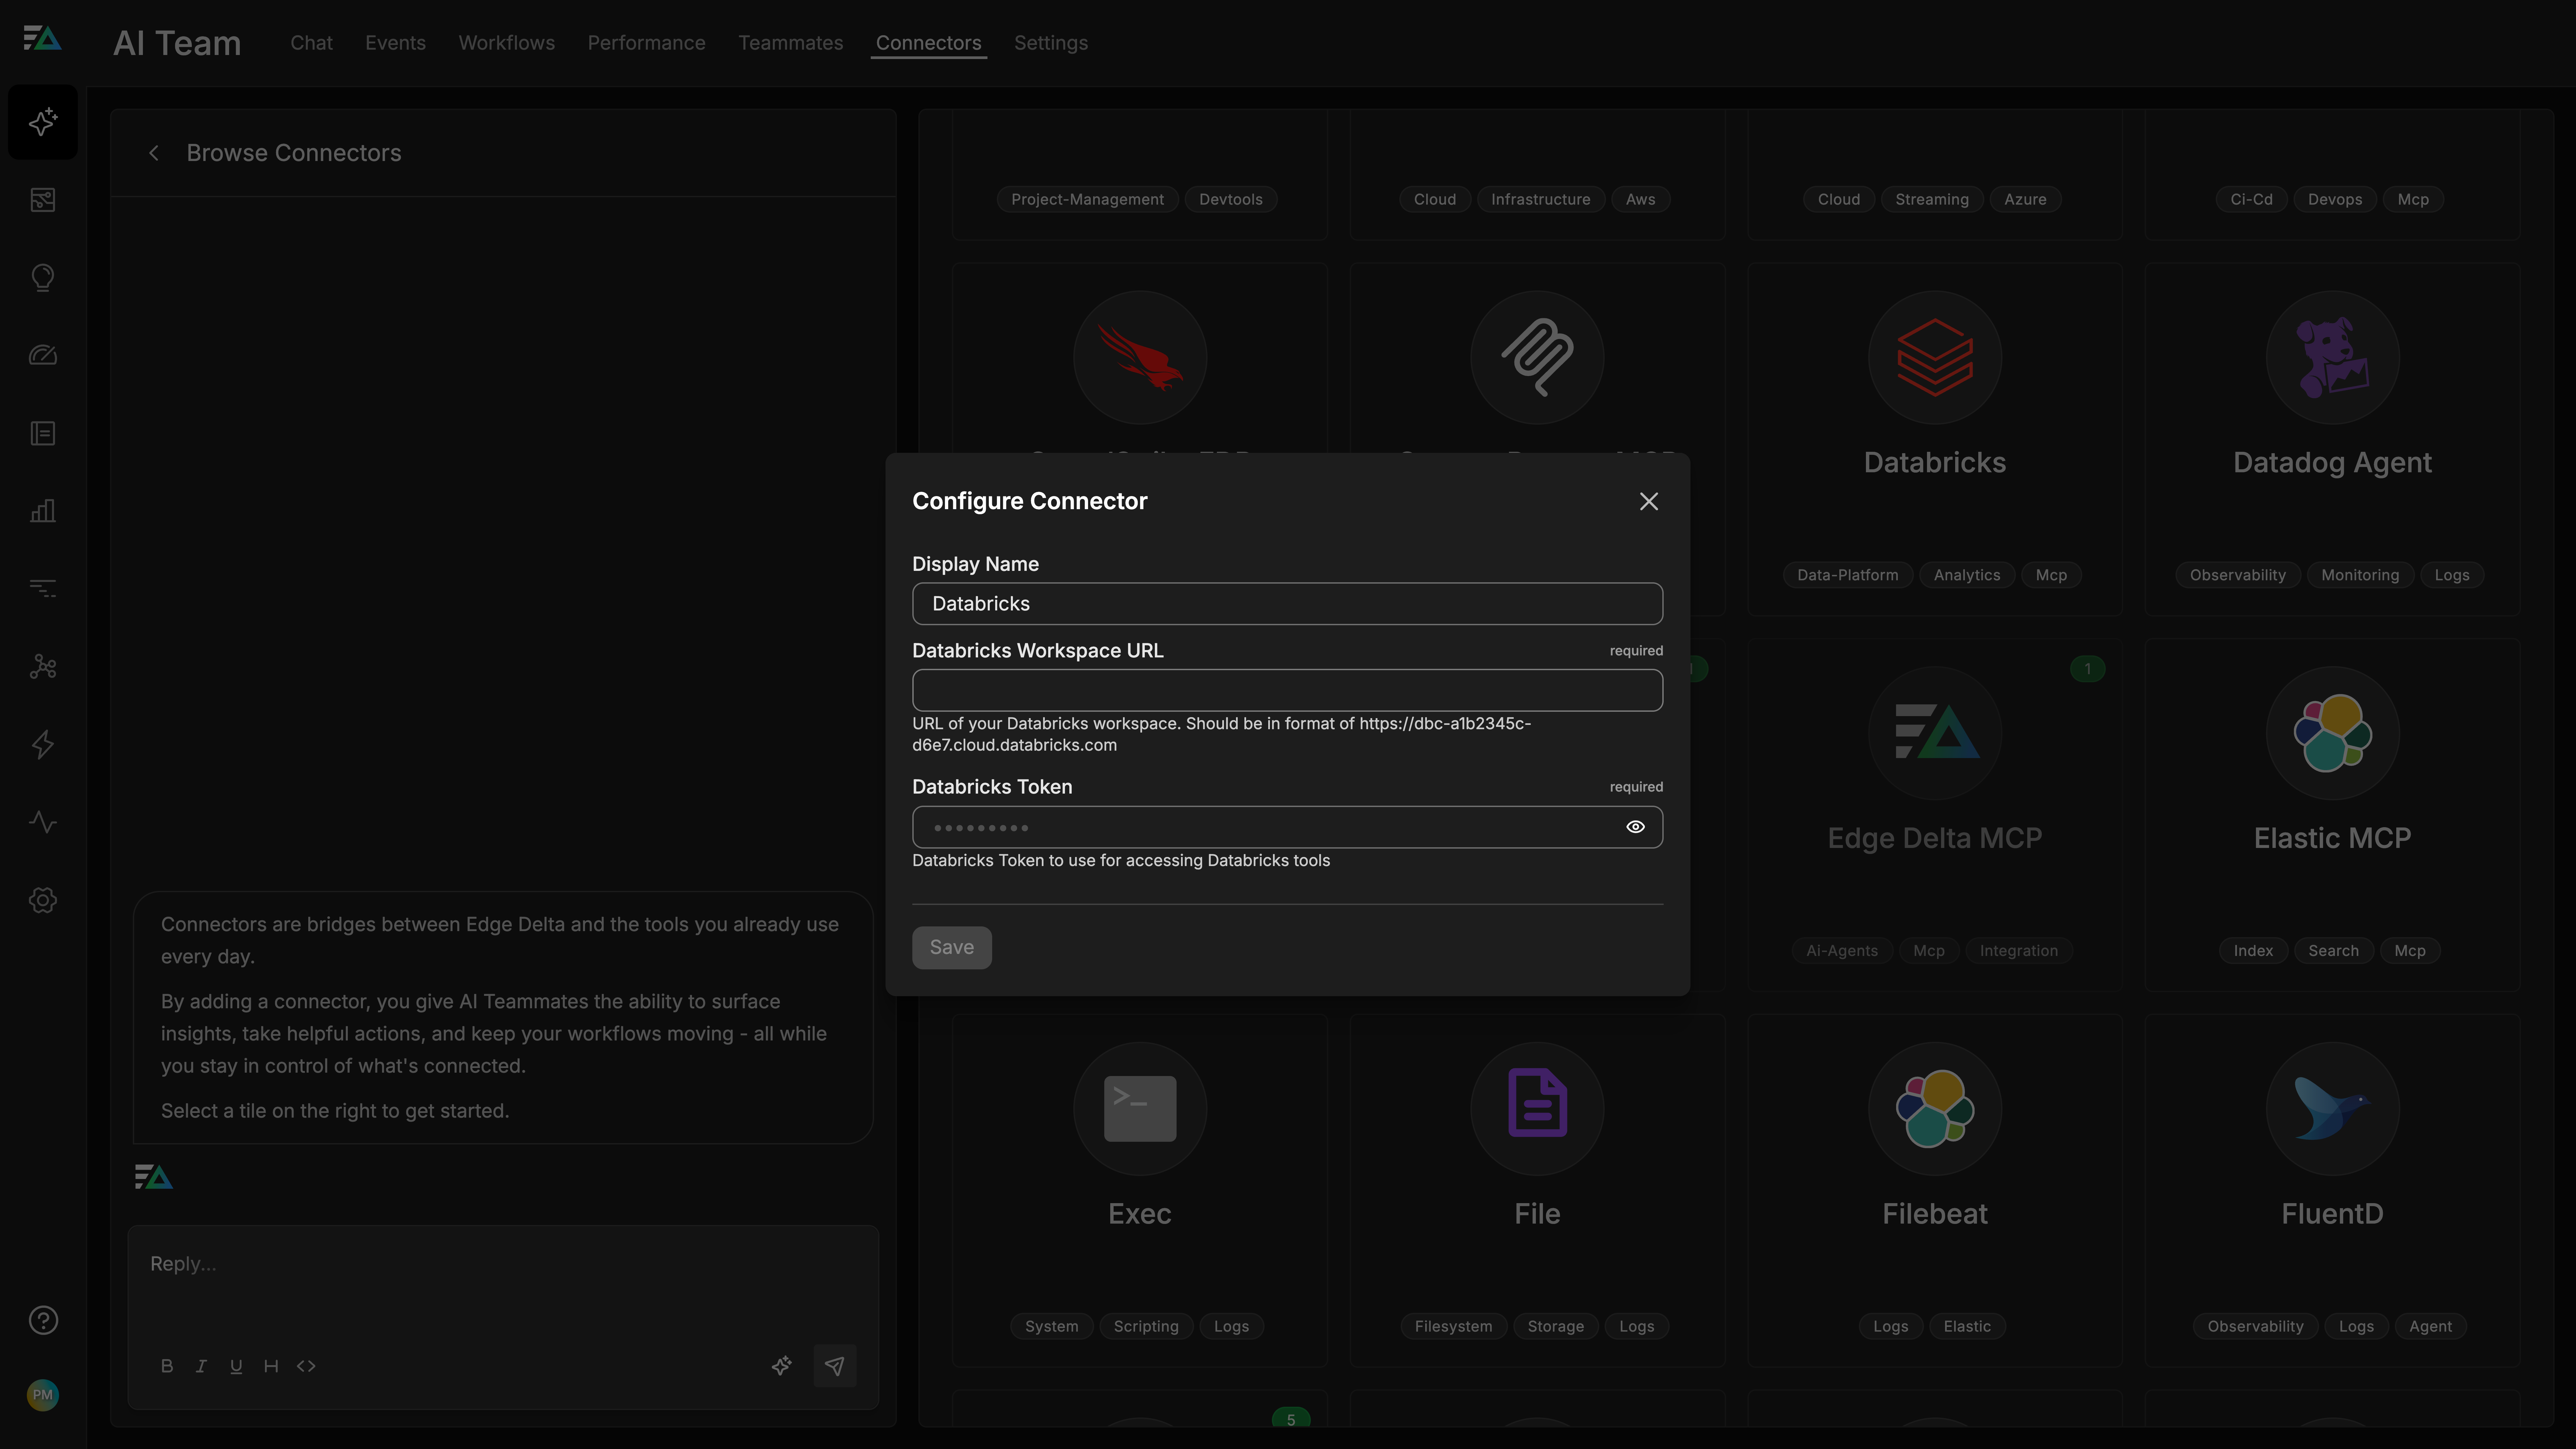Open the dashboard image icon in sidebar
Viewport: 2576px width, 1449px height.
[43, 200]
